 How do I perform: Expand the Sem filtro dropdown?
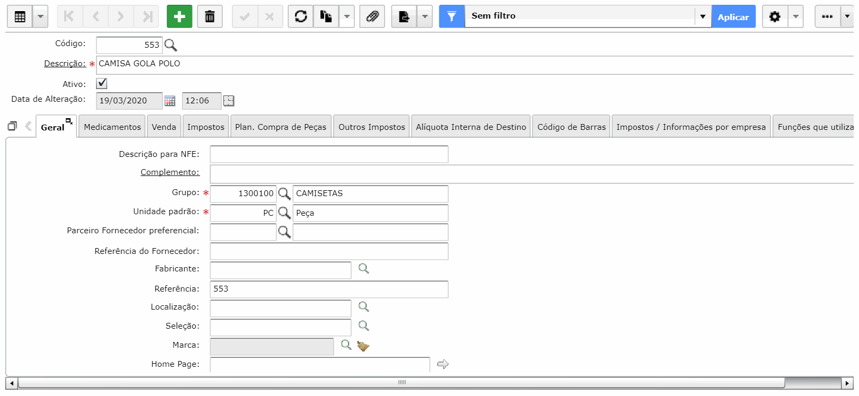[x=702, y=16]
